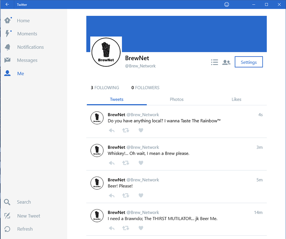The width and height of the screenshot is (286, 239).
Task: Reply to the Taste The Rainbow tweet
Action: tap(112, 130)
